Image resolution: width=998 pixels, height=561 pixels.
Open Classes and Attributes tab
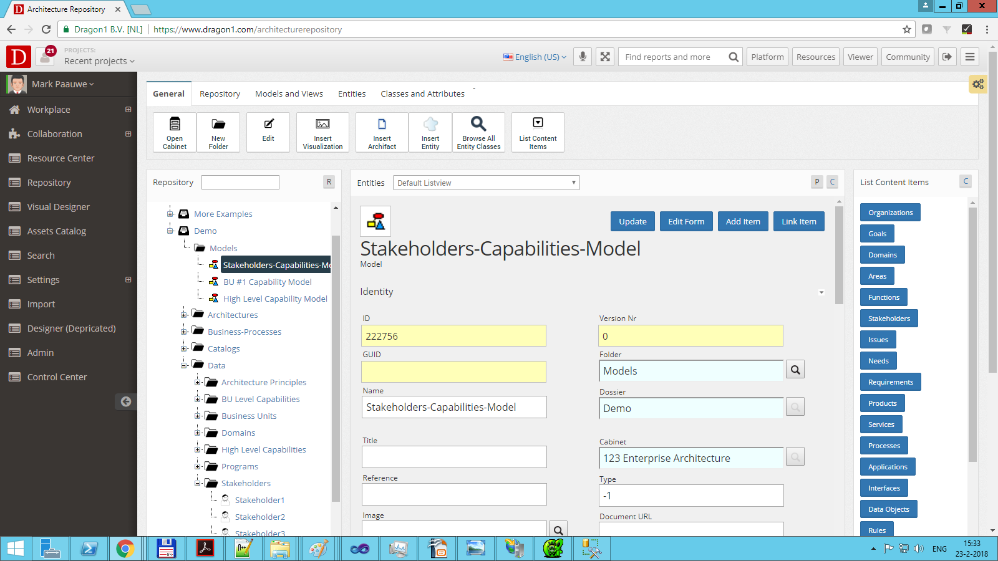coord(422,94)
